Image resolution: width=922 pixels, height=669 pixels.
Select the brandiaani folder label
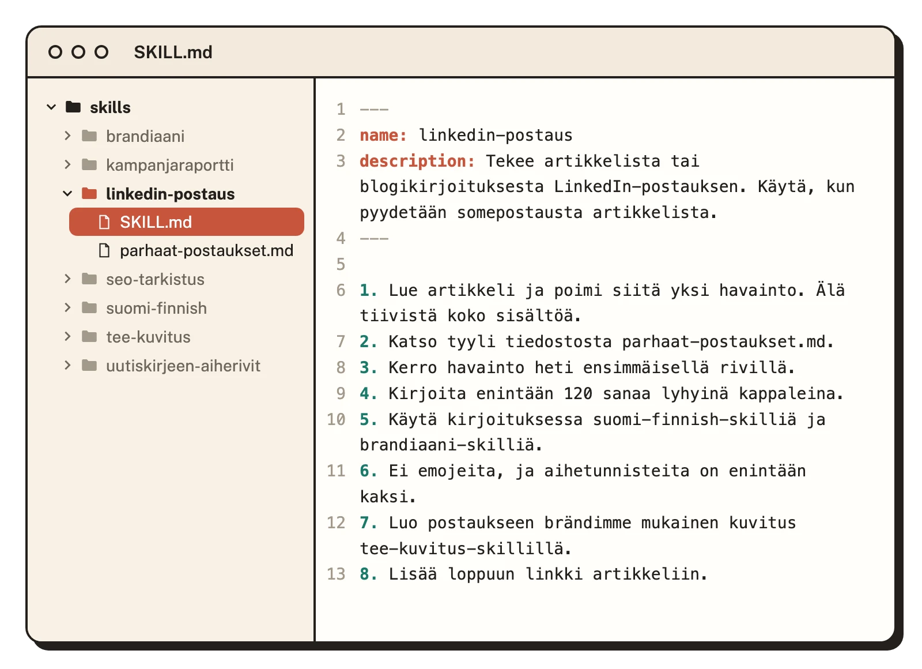[145, 137]
